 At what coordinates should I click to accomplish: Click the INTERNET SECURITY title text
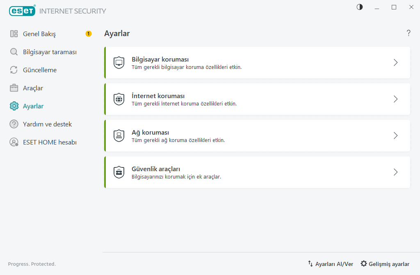[73, 11]
